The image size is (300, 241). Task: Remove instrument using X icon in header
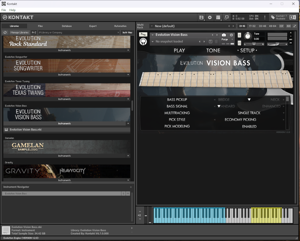[x=291, y=33]
